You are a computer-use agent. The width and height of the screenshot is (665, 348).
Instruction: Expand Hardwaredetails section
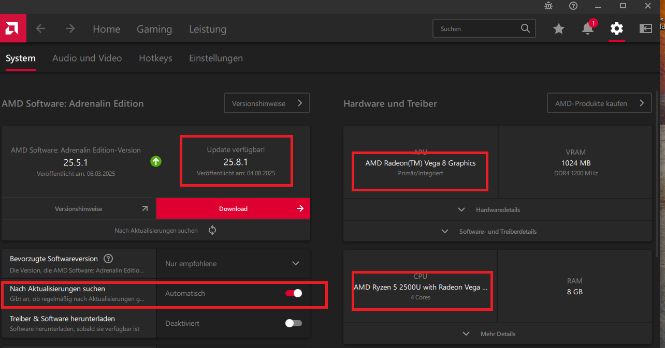point(498,210)
